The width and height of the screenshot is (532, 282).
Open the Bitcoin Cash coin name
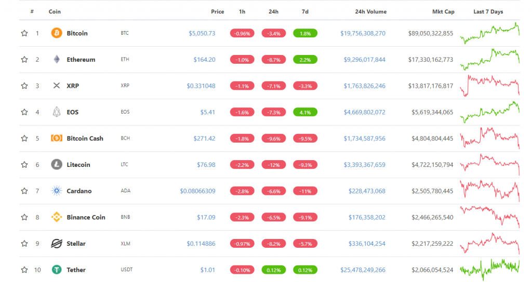tap(85, 138)
